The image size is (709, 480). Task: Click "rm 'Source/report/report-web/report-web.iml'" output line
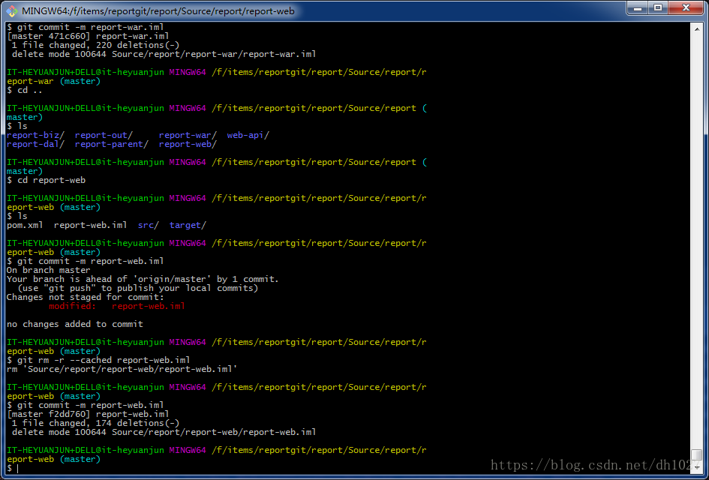tap(122, 369)
